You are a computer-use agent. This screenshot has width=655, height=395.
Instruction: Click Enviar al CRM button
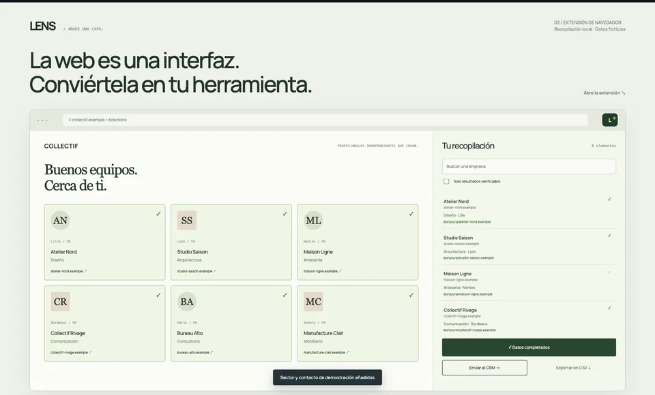(484, 368)
